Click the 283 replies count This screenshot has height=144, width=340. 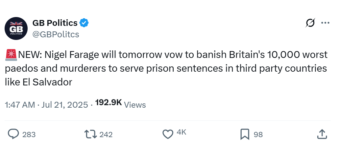[29, 135]
